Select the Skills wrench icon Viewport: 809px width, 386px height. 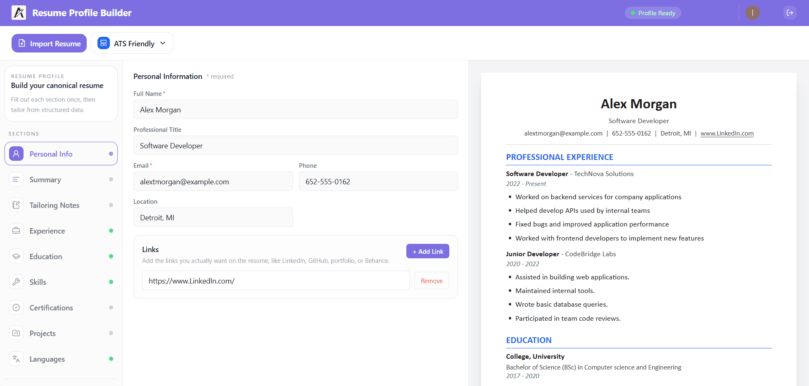pos(16,282)
